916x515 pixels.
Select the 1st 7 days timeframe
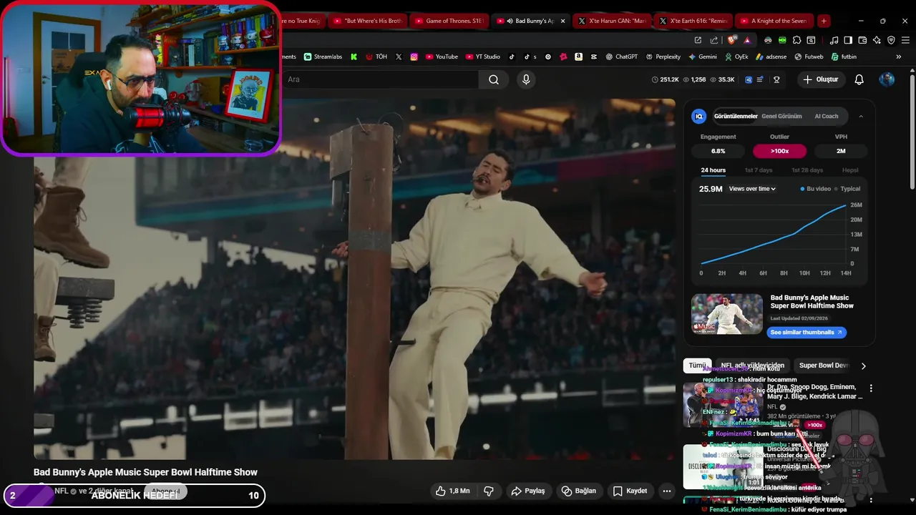(759, 170)
